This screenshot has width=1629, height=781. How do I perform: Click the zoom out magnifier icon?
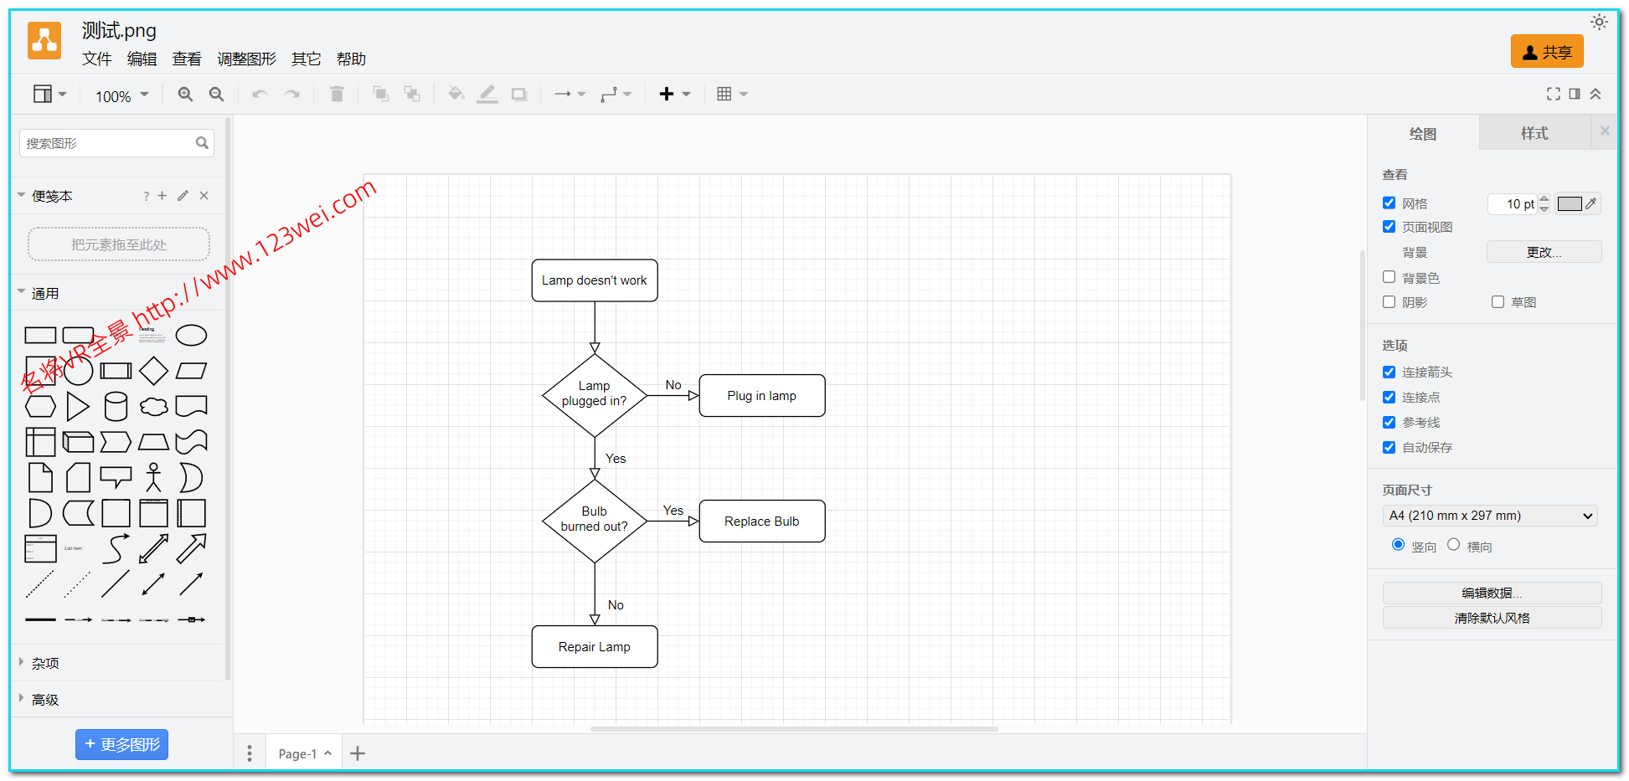[216, 95]
